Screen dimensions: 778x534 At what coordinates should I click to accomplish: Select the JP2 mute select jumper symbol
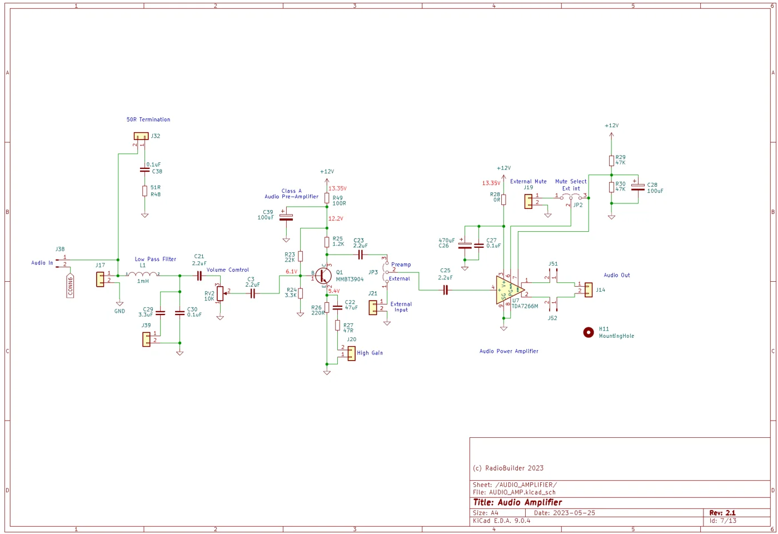571,197
